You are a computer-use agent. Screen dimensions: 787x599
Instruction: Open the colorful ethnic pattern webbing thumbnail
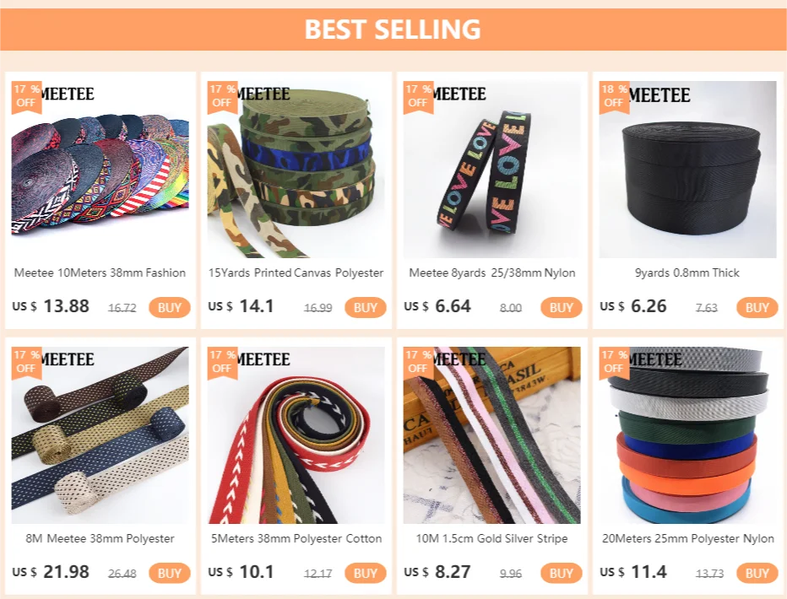pos(100,170)
